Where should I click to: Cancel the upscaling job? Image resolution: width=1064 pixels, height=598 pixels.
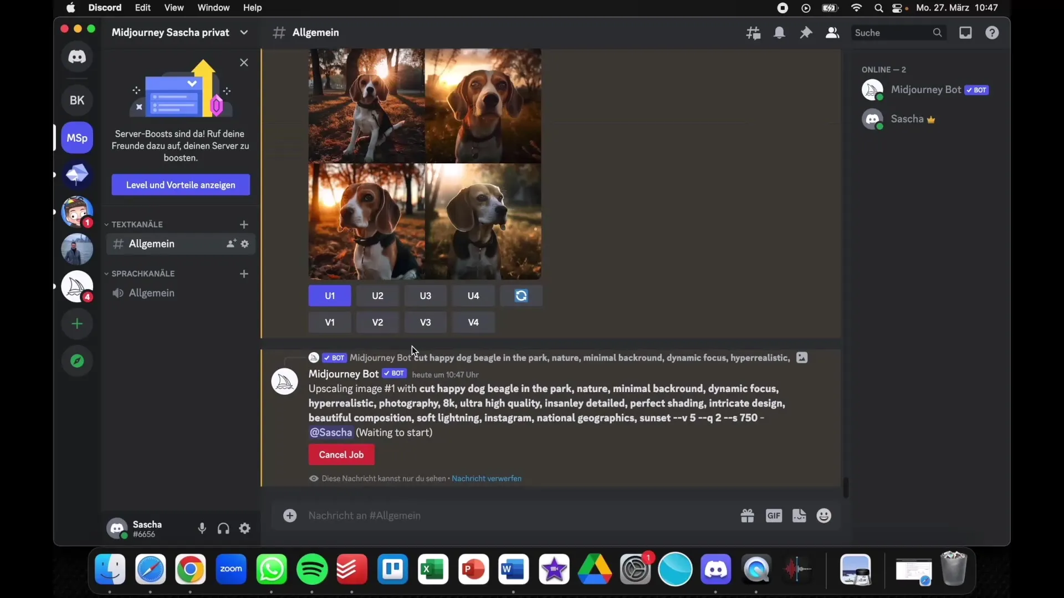point(341,455)
